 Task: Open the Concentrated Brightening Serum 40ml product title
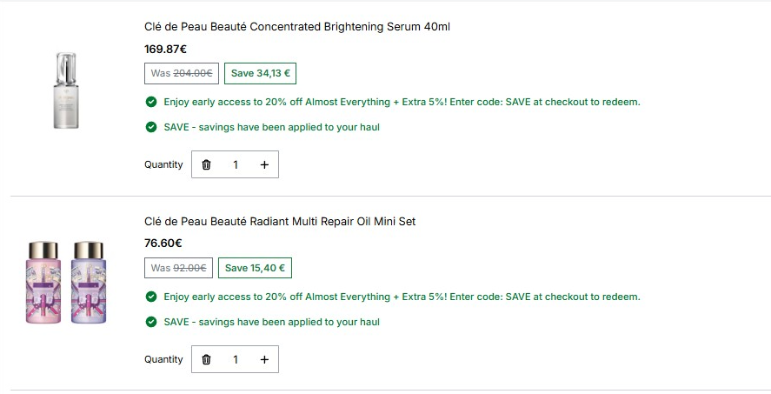click(297, 27)
